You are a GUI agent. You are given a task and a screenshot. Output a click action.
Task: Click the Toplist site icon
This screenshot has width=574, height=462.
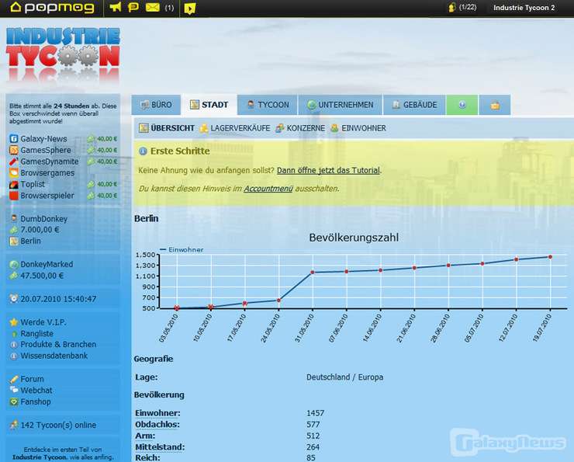point(13,184)
